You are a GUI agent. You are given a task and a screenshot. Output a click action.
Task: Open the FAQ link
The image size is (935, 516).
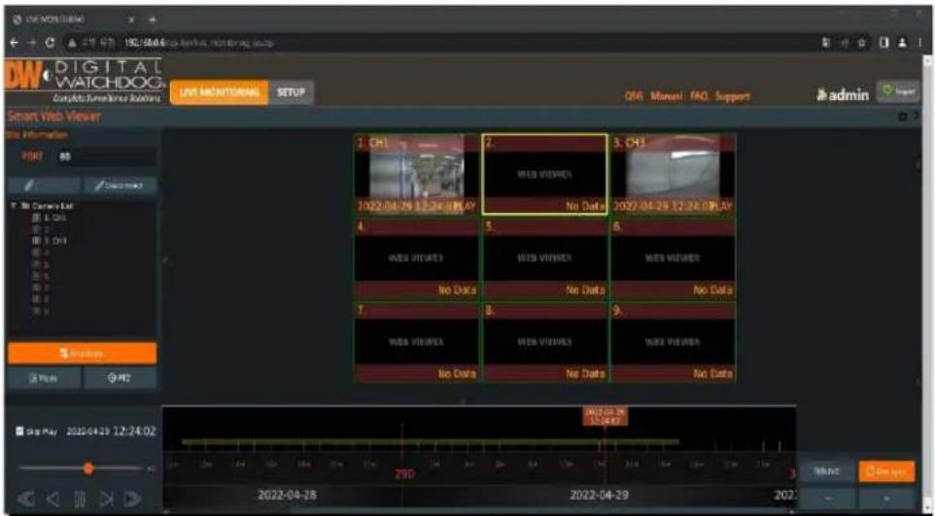click(699, 96)
